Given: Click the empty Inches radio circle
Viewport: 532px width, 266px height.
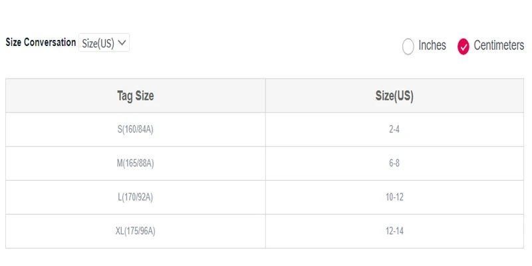Looking at the screenshot, I should click(408, 47).
